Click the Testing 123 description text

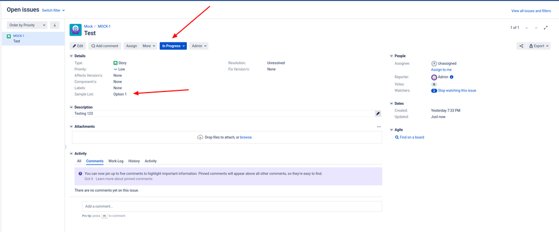[x=84, y=113]
